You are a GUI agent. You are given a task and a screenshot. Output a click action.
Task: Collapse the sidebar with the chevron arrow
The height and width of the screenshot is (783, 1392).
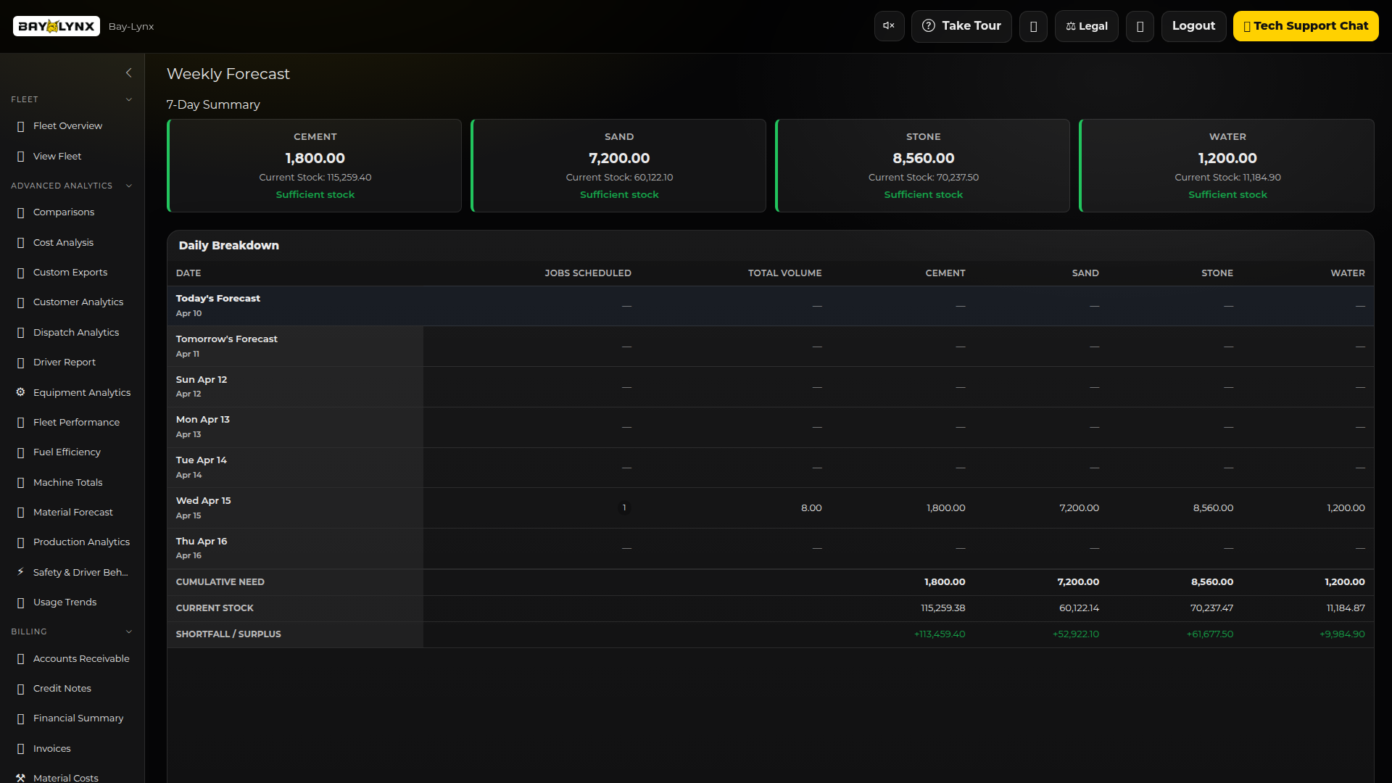pos(128,72)
